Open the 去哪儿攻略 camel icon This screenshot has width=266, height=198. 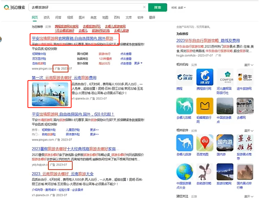pyautogui.click(x=185, y=106)
